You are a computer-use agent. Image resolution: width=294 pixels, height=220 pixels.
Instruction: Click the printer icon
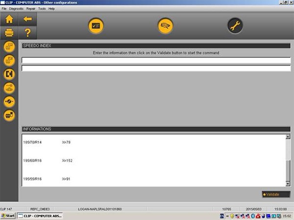(9, 33)
